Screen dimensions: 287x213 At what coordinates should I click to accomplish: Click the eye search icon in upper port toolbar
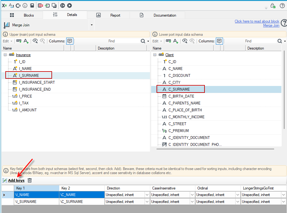35,41
